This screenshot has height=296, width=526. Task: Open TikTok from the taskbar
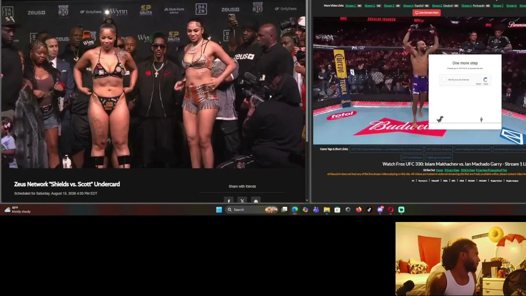[x=369, y=210]
